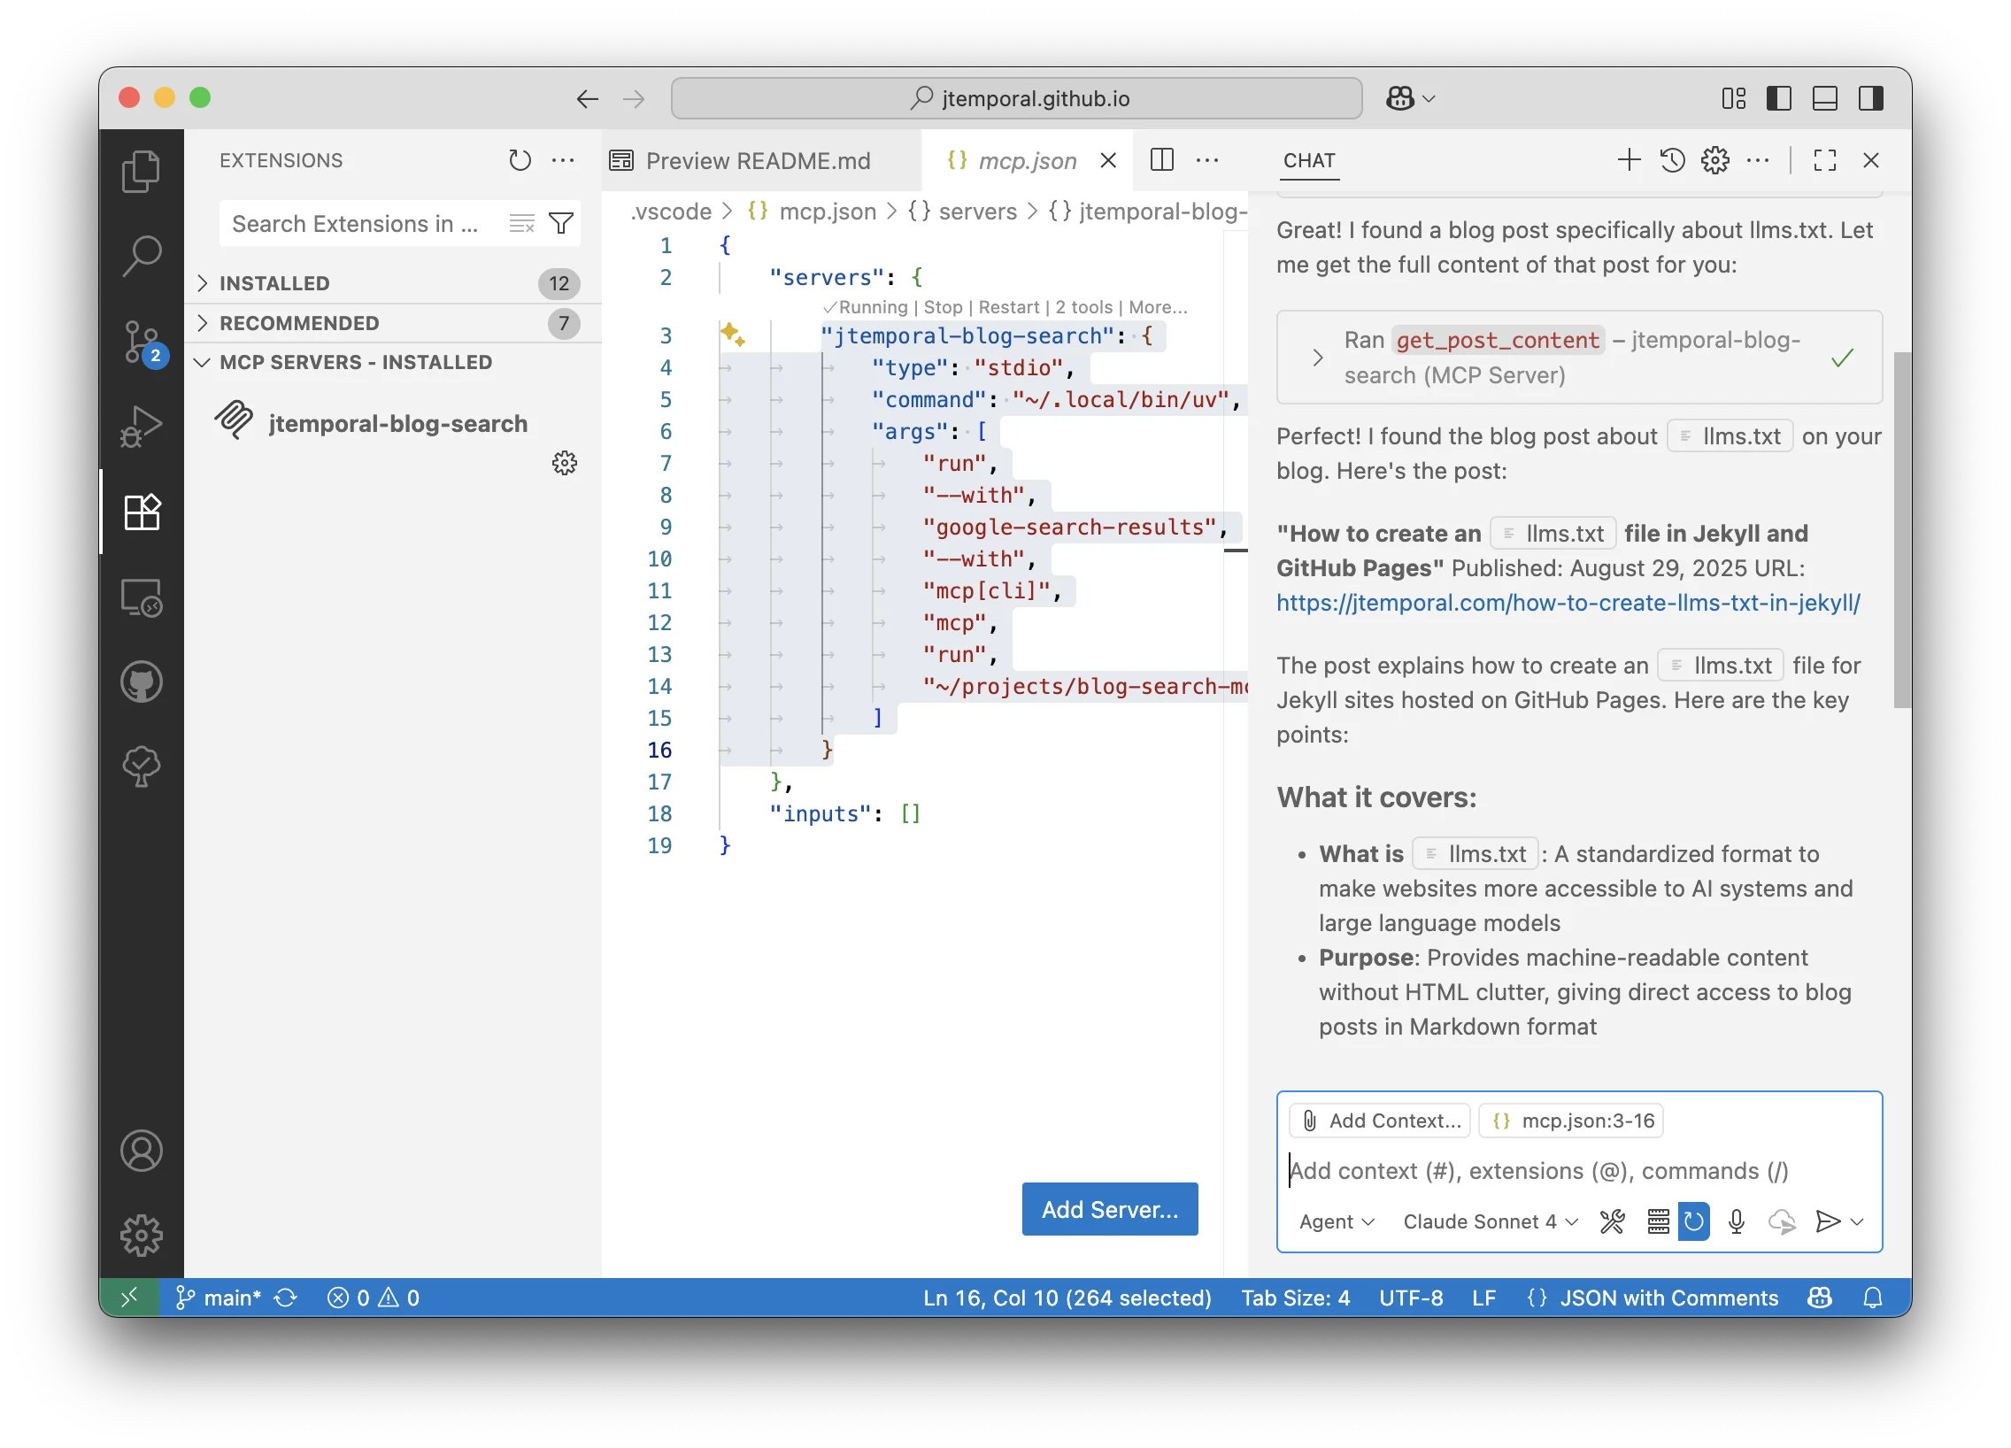Viewport: 2011px width, 1448px height.
Task: Click the Add Server button
Action: [x=1109, y=1209]
